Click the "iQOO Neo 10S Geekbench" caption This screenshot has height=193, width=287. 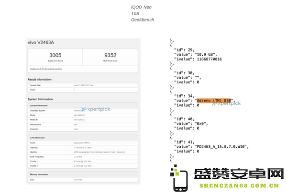(143, 13)
